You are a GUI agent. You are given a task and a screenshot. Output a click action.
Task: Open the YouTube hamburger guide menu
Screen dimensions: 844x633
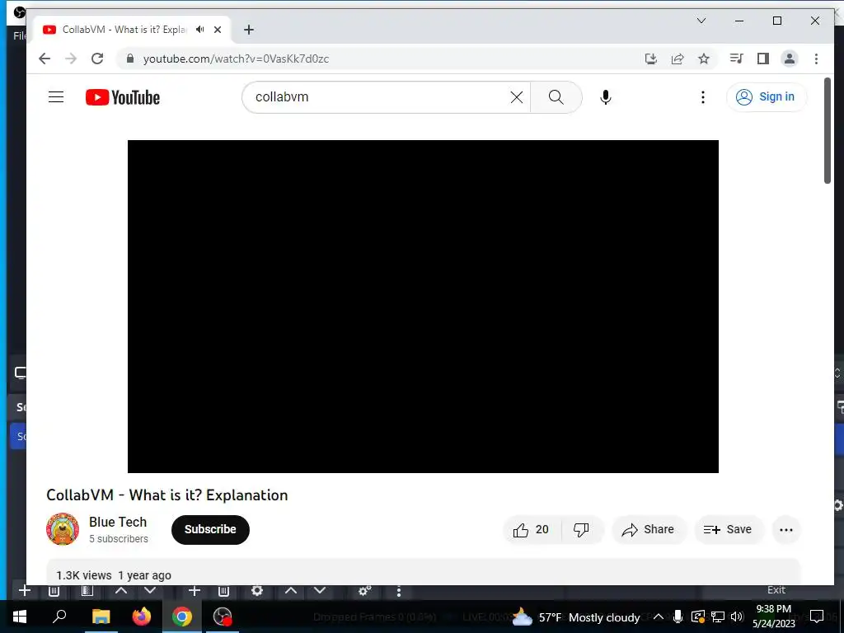(56, 97)
